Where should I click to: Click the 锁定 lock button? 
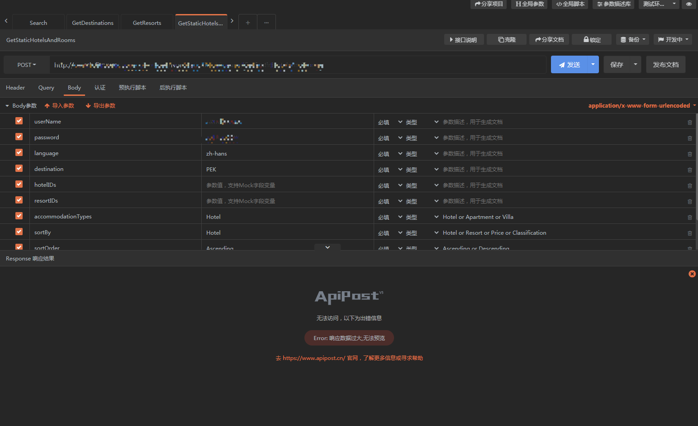coord(592,40)
